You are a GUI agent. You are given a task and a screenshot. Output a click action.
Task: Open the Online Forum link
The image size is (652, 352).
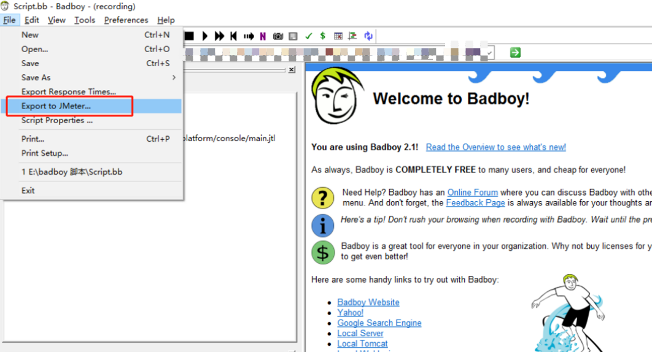click(x=472, y=193)
